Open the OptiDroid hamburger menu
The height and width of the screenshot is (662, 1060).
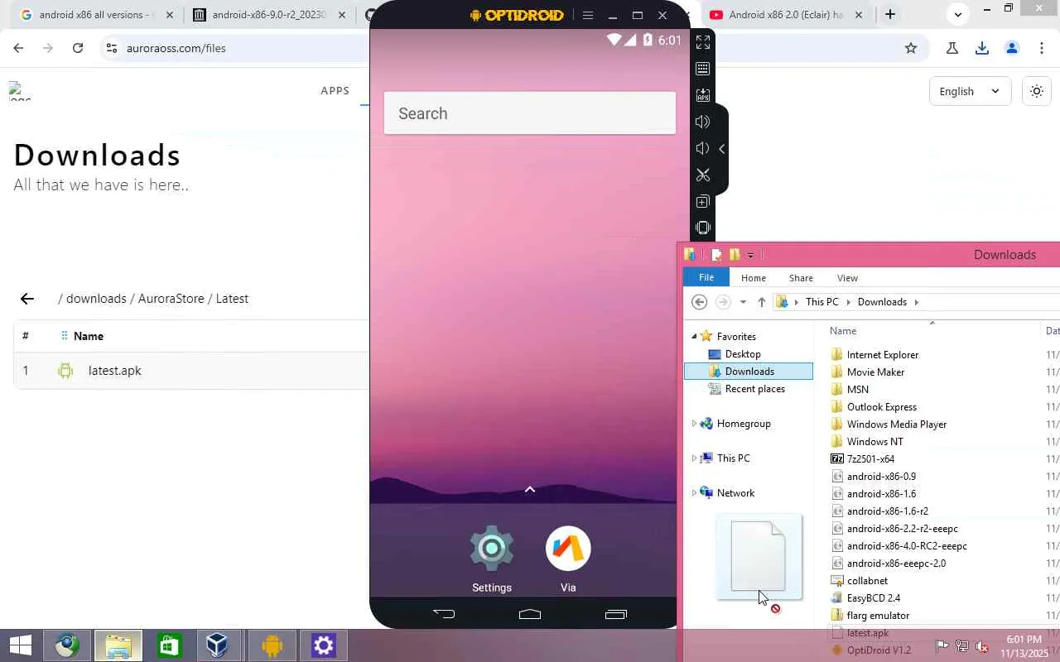(588, 15)
